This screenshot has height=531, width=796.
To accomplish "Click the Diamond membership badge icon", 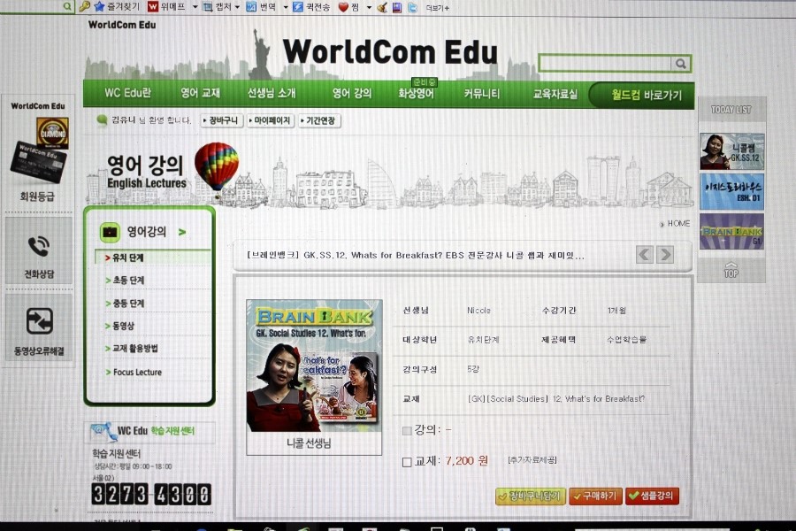I will click(x=53, y=133).
